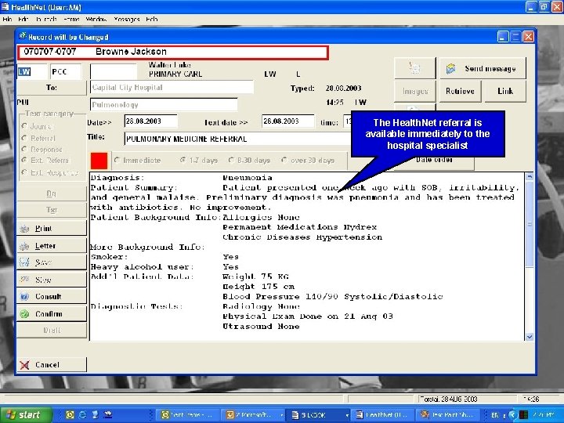Click the Pulmonology department field
Viewport: 564px width, 423px height.
coord(164,105)
